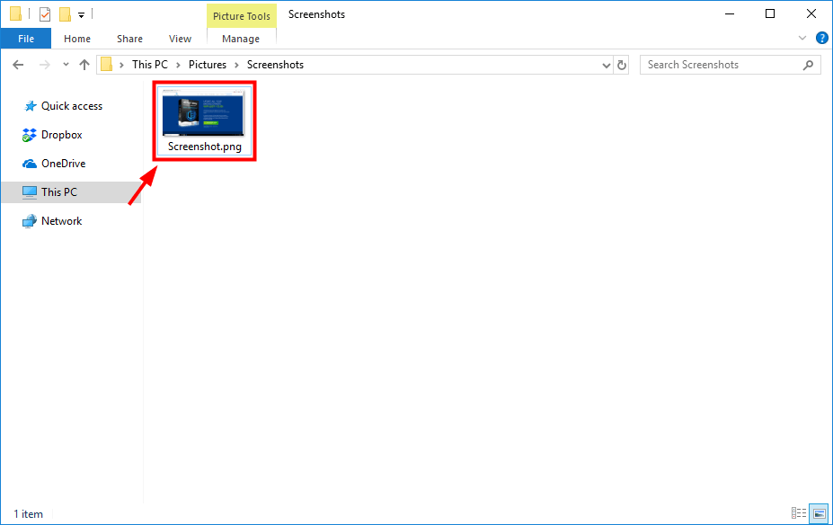Expand the quick access toolbar customization menu
Viewport: 833px width, 525px height.
80,13
